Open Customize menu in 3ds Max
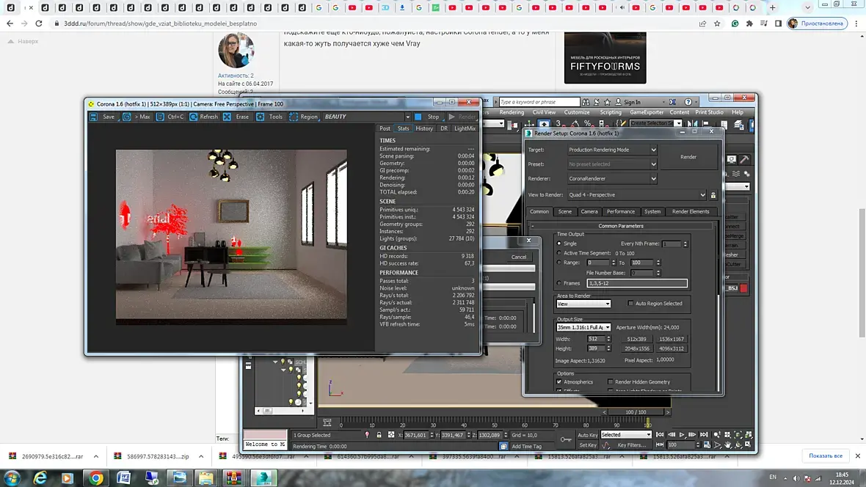This screenshot has height=487, width=866. [577, 112]
